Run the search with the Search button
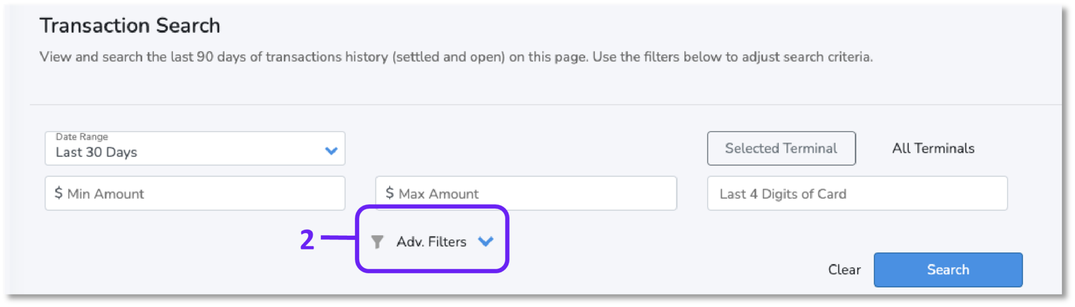 tap(947, 270)
